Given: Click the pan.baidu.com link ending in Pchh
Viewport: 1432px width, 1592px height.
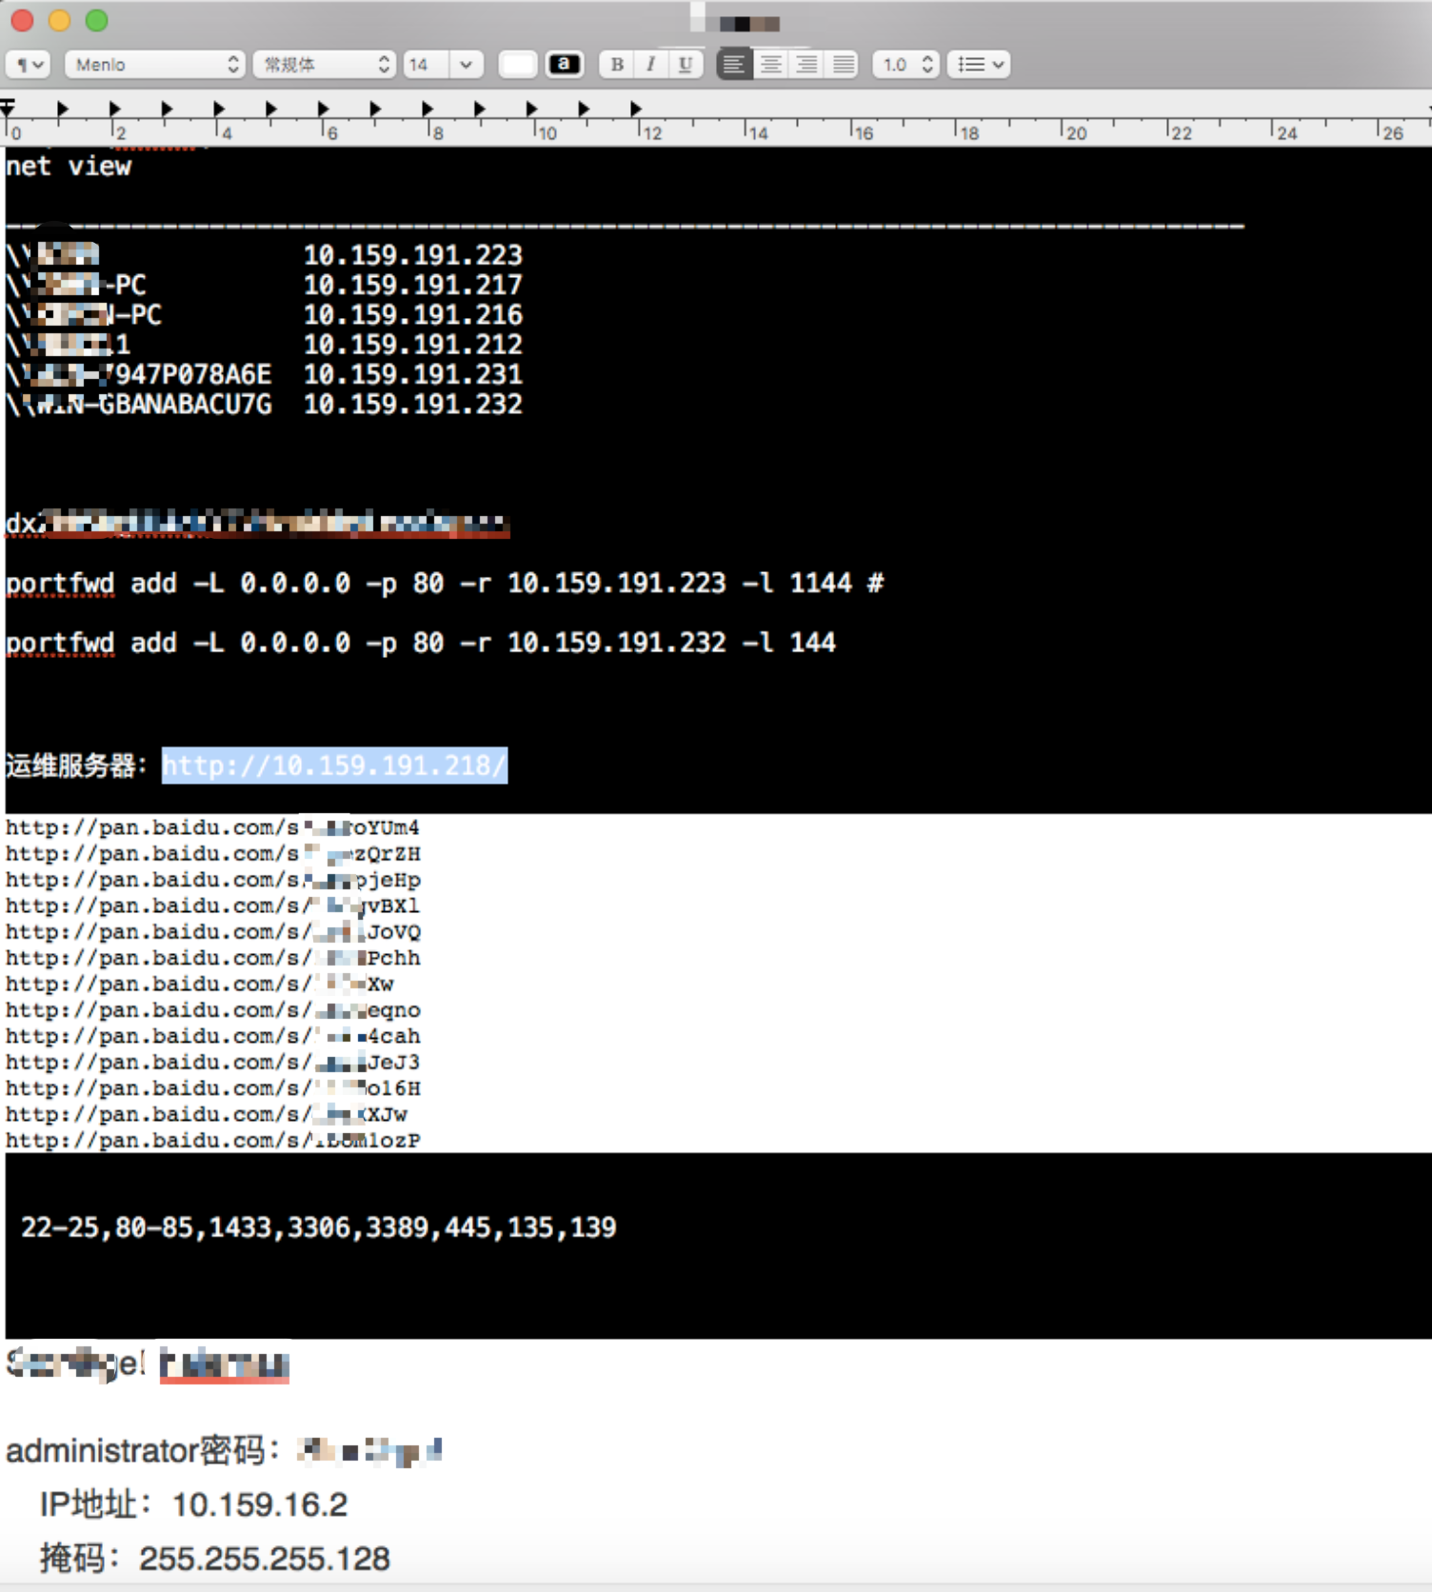Looking at the screenshot, I should [x=212, y=958].
